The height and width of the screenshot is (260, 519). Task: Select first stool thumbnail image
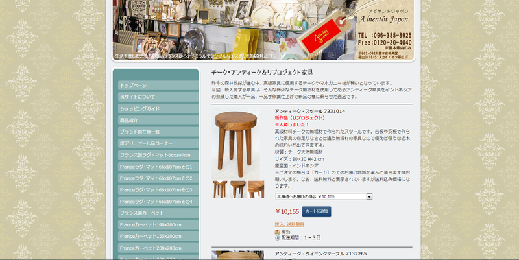[220, 189]
